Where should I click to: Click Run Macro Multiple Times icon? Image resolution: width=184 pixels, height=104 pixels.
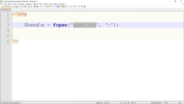82,6
